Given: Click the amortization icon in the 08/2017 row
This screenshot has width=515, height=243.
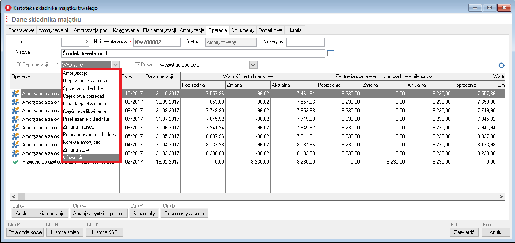Looking at the screenshot, I should 15,111.
